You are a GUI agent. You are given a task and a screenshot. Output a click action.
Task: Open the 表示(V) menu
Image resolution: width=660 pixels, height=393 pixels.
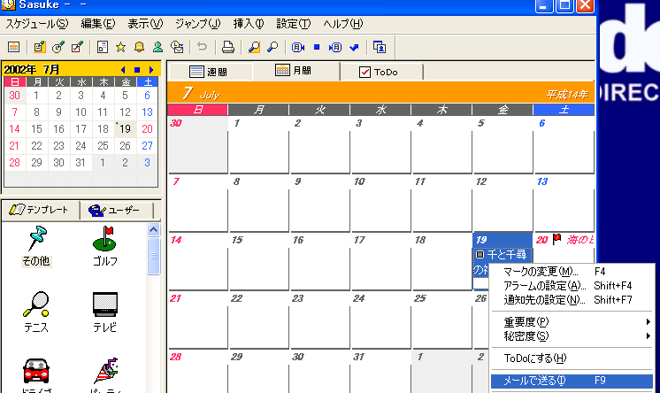tap(145, 24)
